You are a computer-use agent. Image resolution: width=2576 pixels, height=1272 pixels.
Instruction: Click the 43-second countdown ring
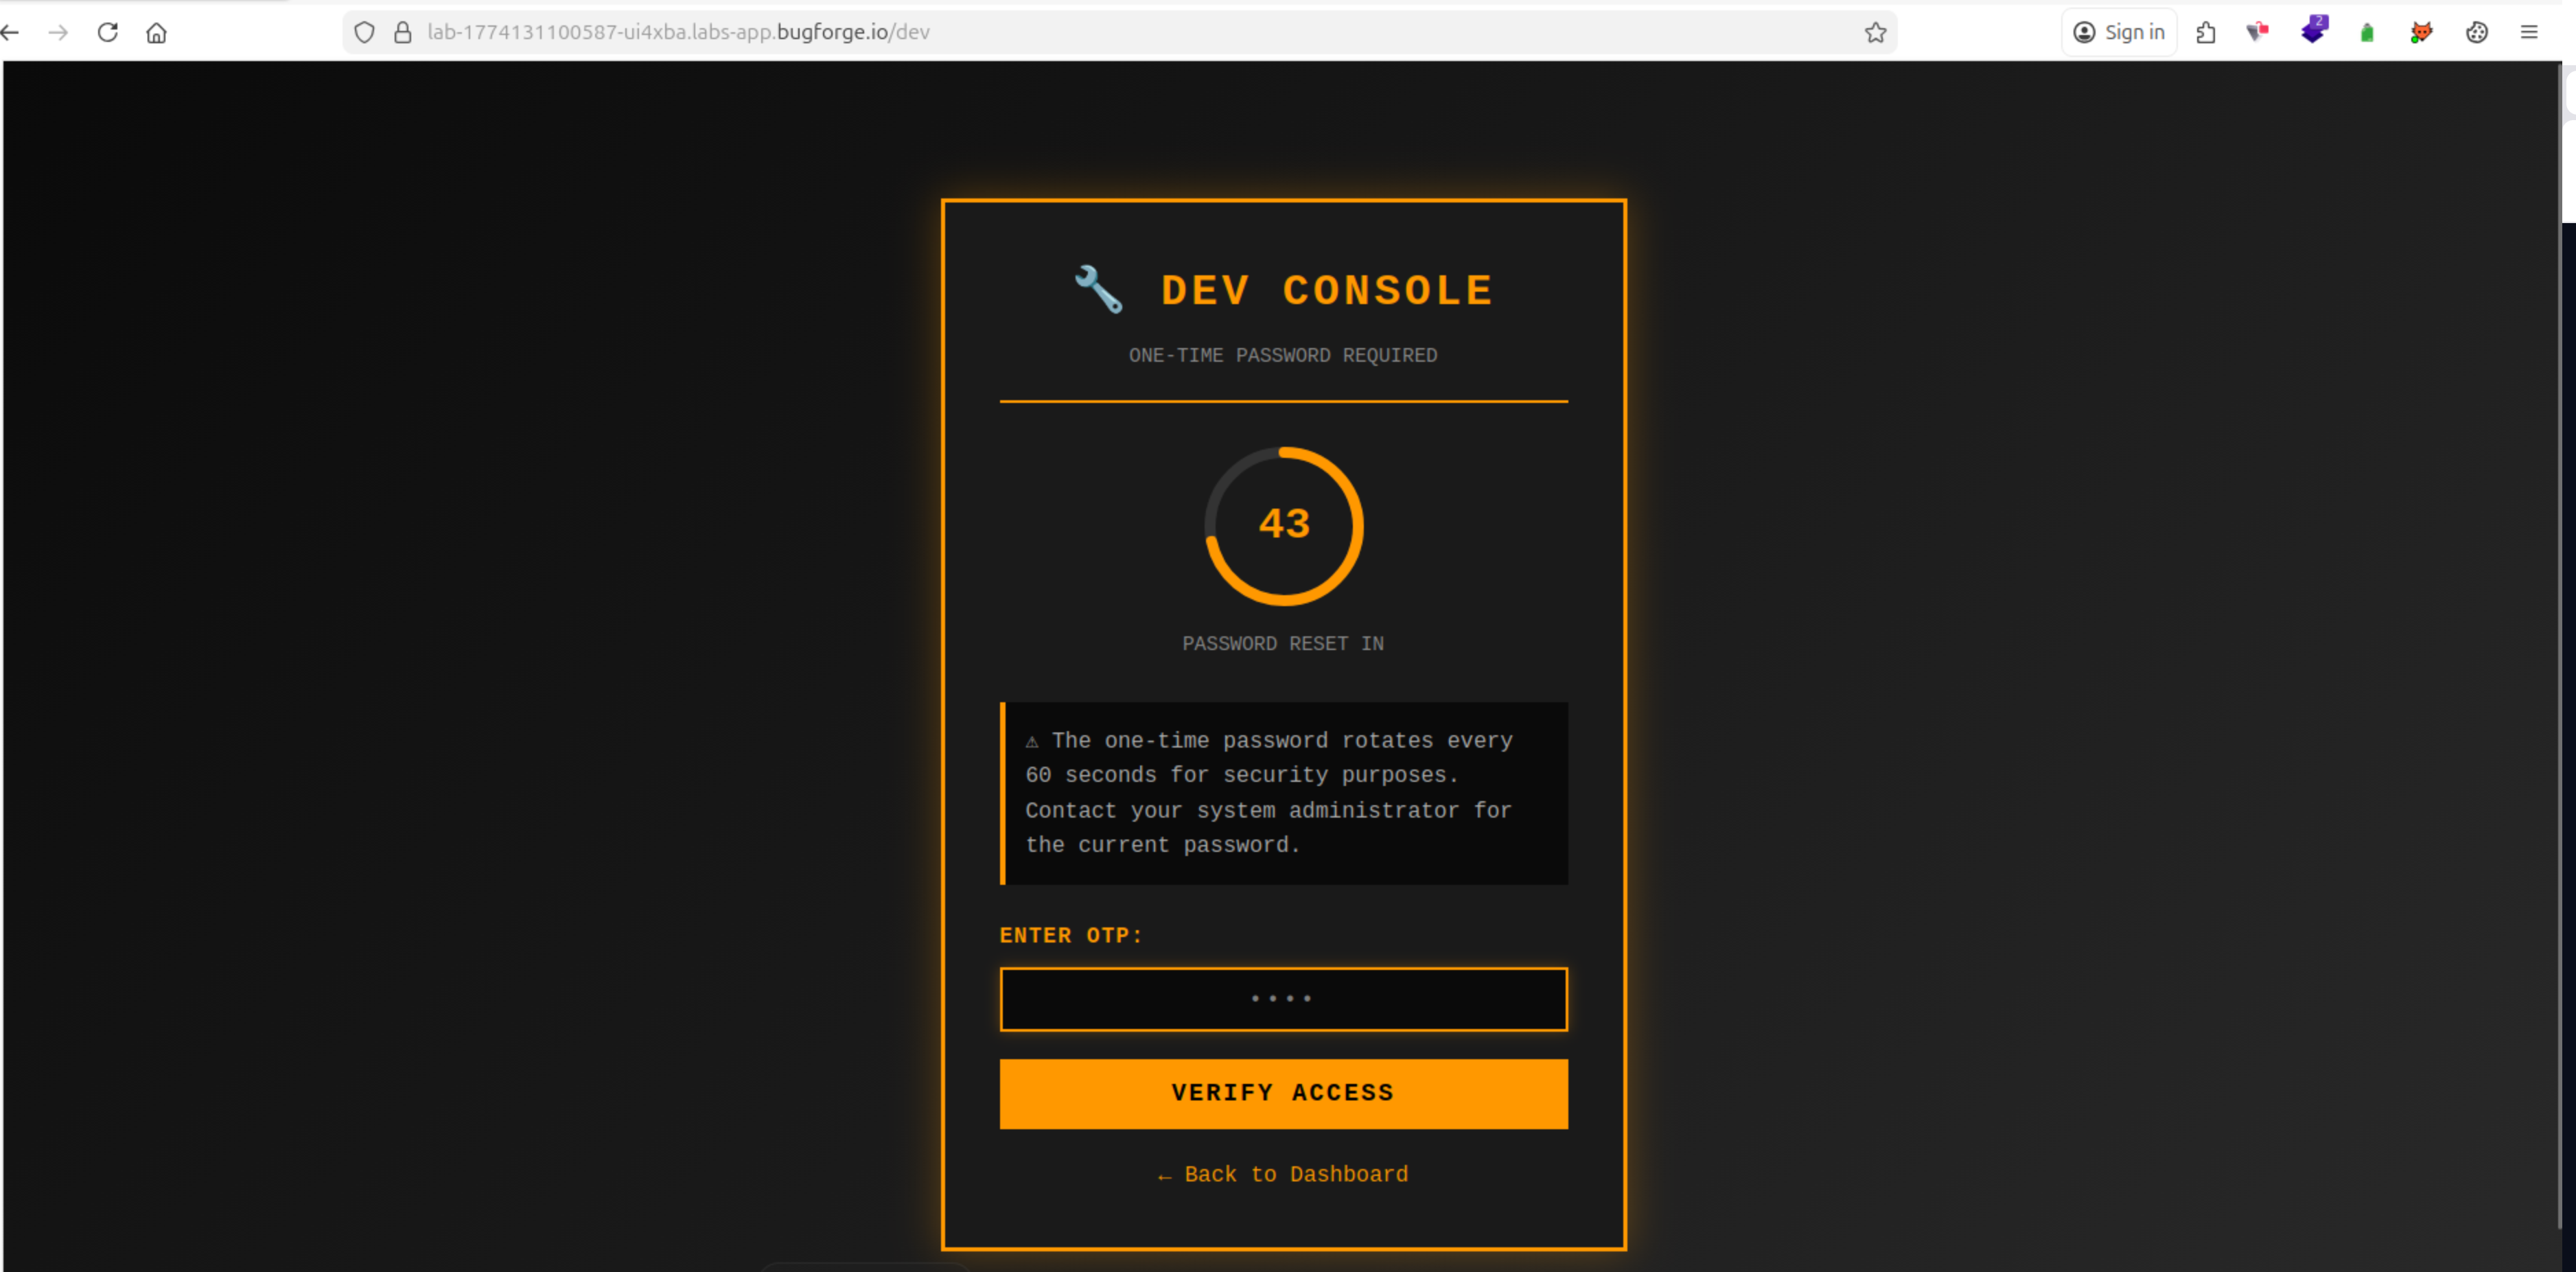(1284, 526)
